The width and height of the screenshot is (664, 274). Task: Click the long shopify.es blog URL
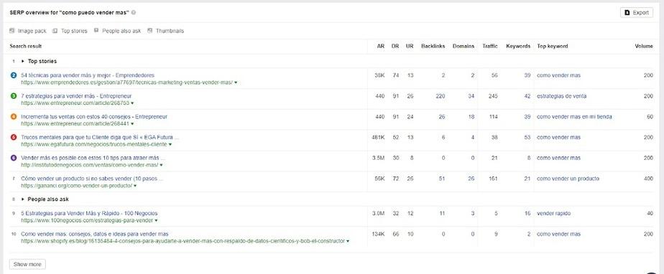(183, 241)
